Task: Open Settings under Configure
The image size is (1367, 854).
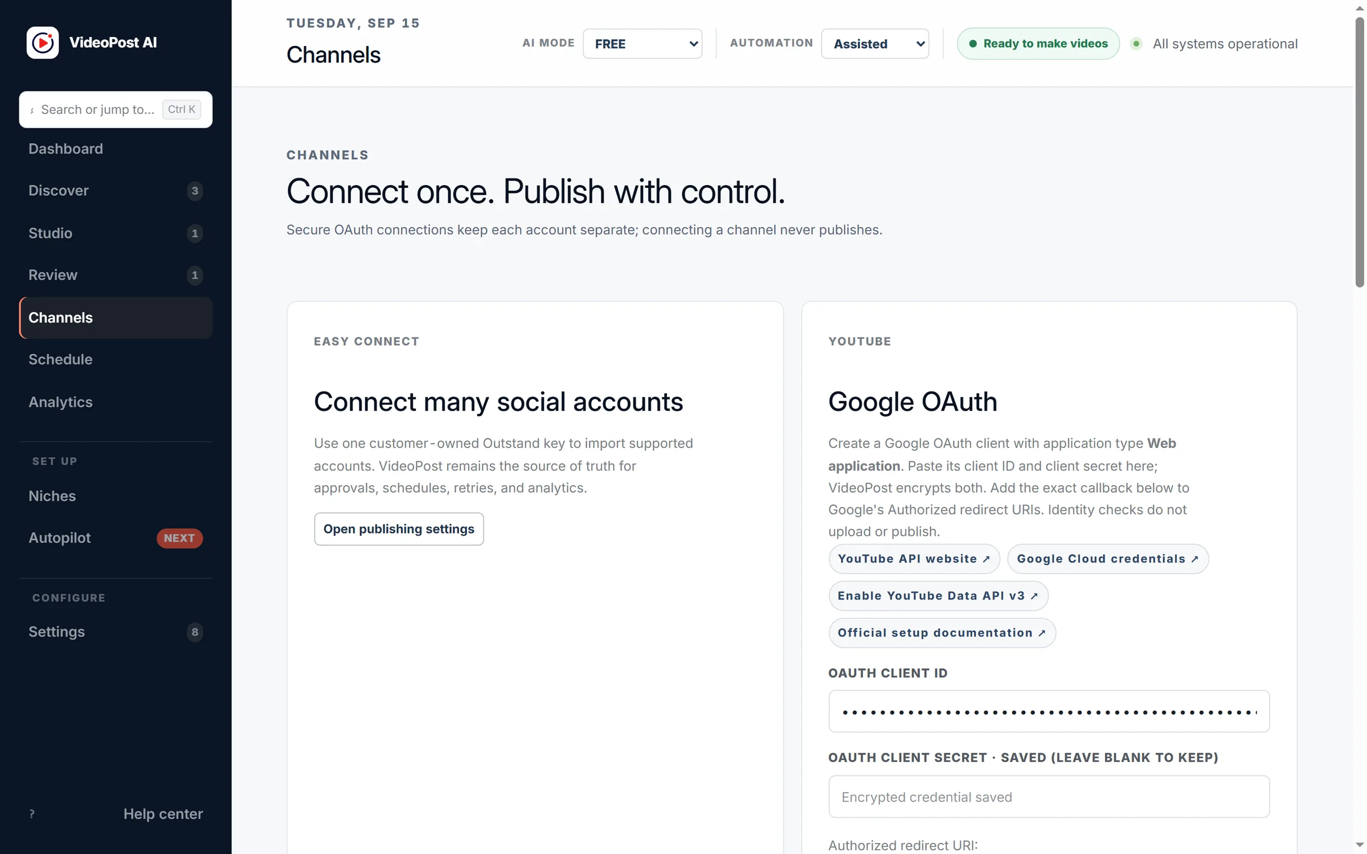Action: click(x=116, y=632)
